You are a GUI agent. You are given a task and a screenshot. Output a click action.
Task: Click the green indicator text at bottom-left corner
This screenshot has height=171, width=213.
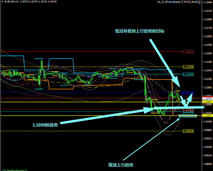[14, 169]
